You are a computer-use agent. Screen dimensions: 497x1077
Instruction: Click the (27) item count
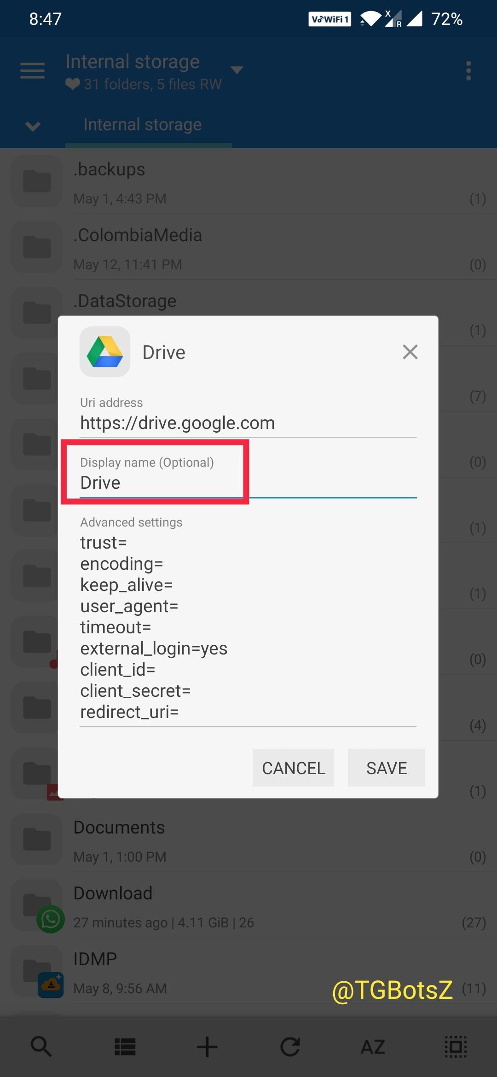click(x=474, y=922)
